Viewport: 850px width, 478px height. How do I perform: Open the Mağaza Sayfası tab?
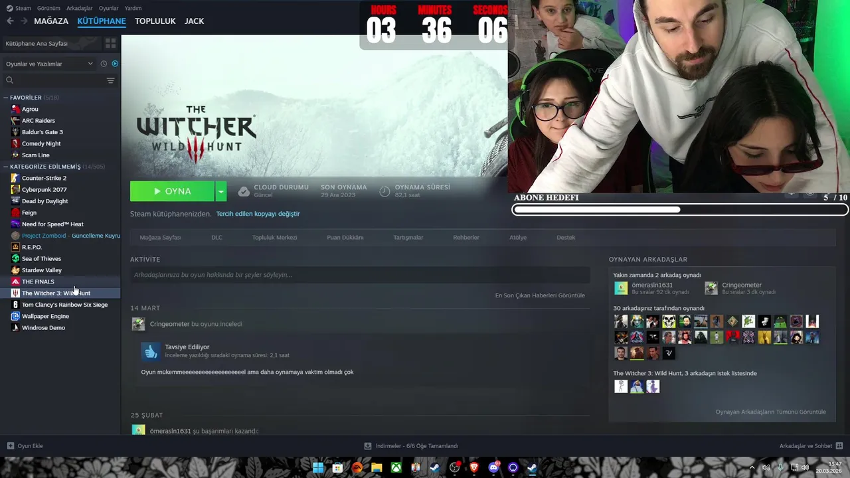161,238
